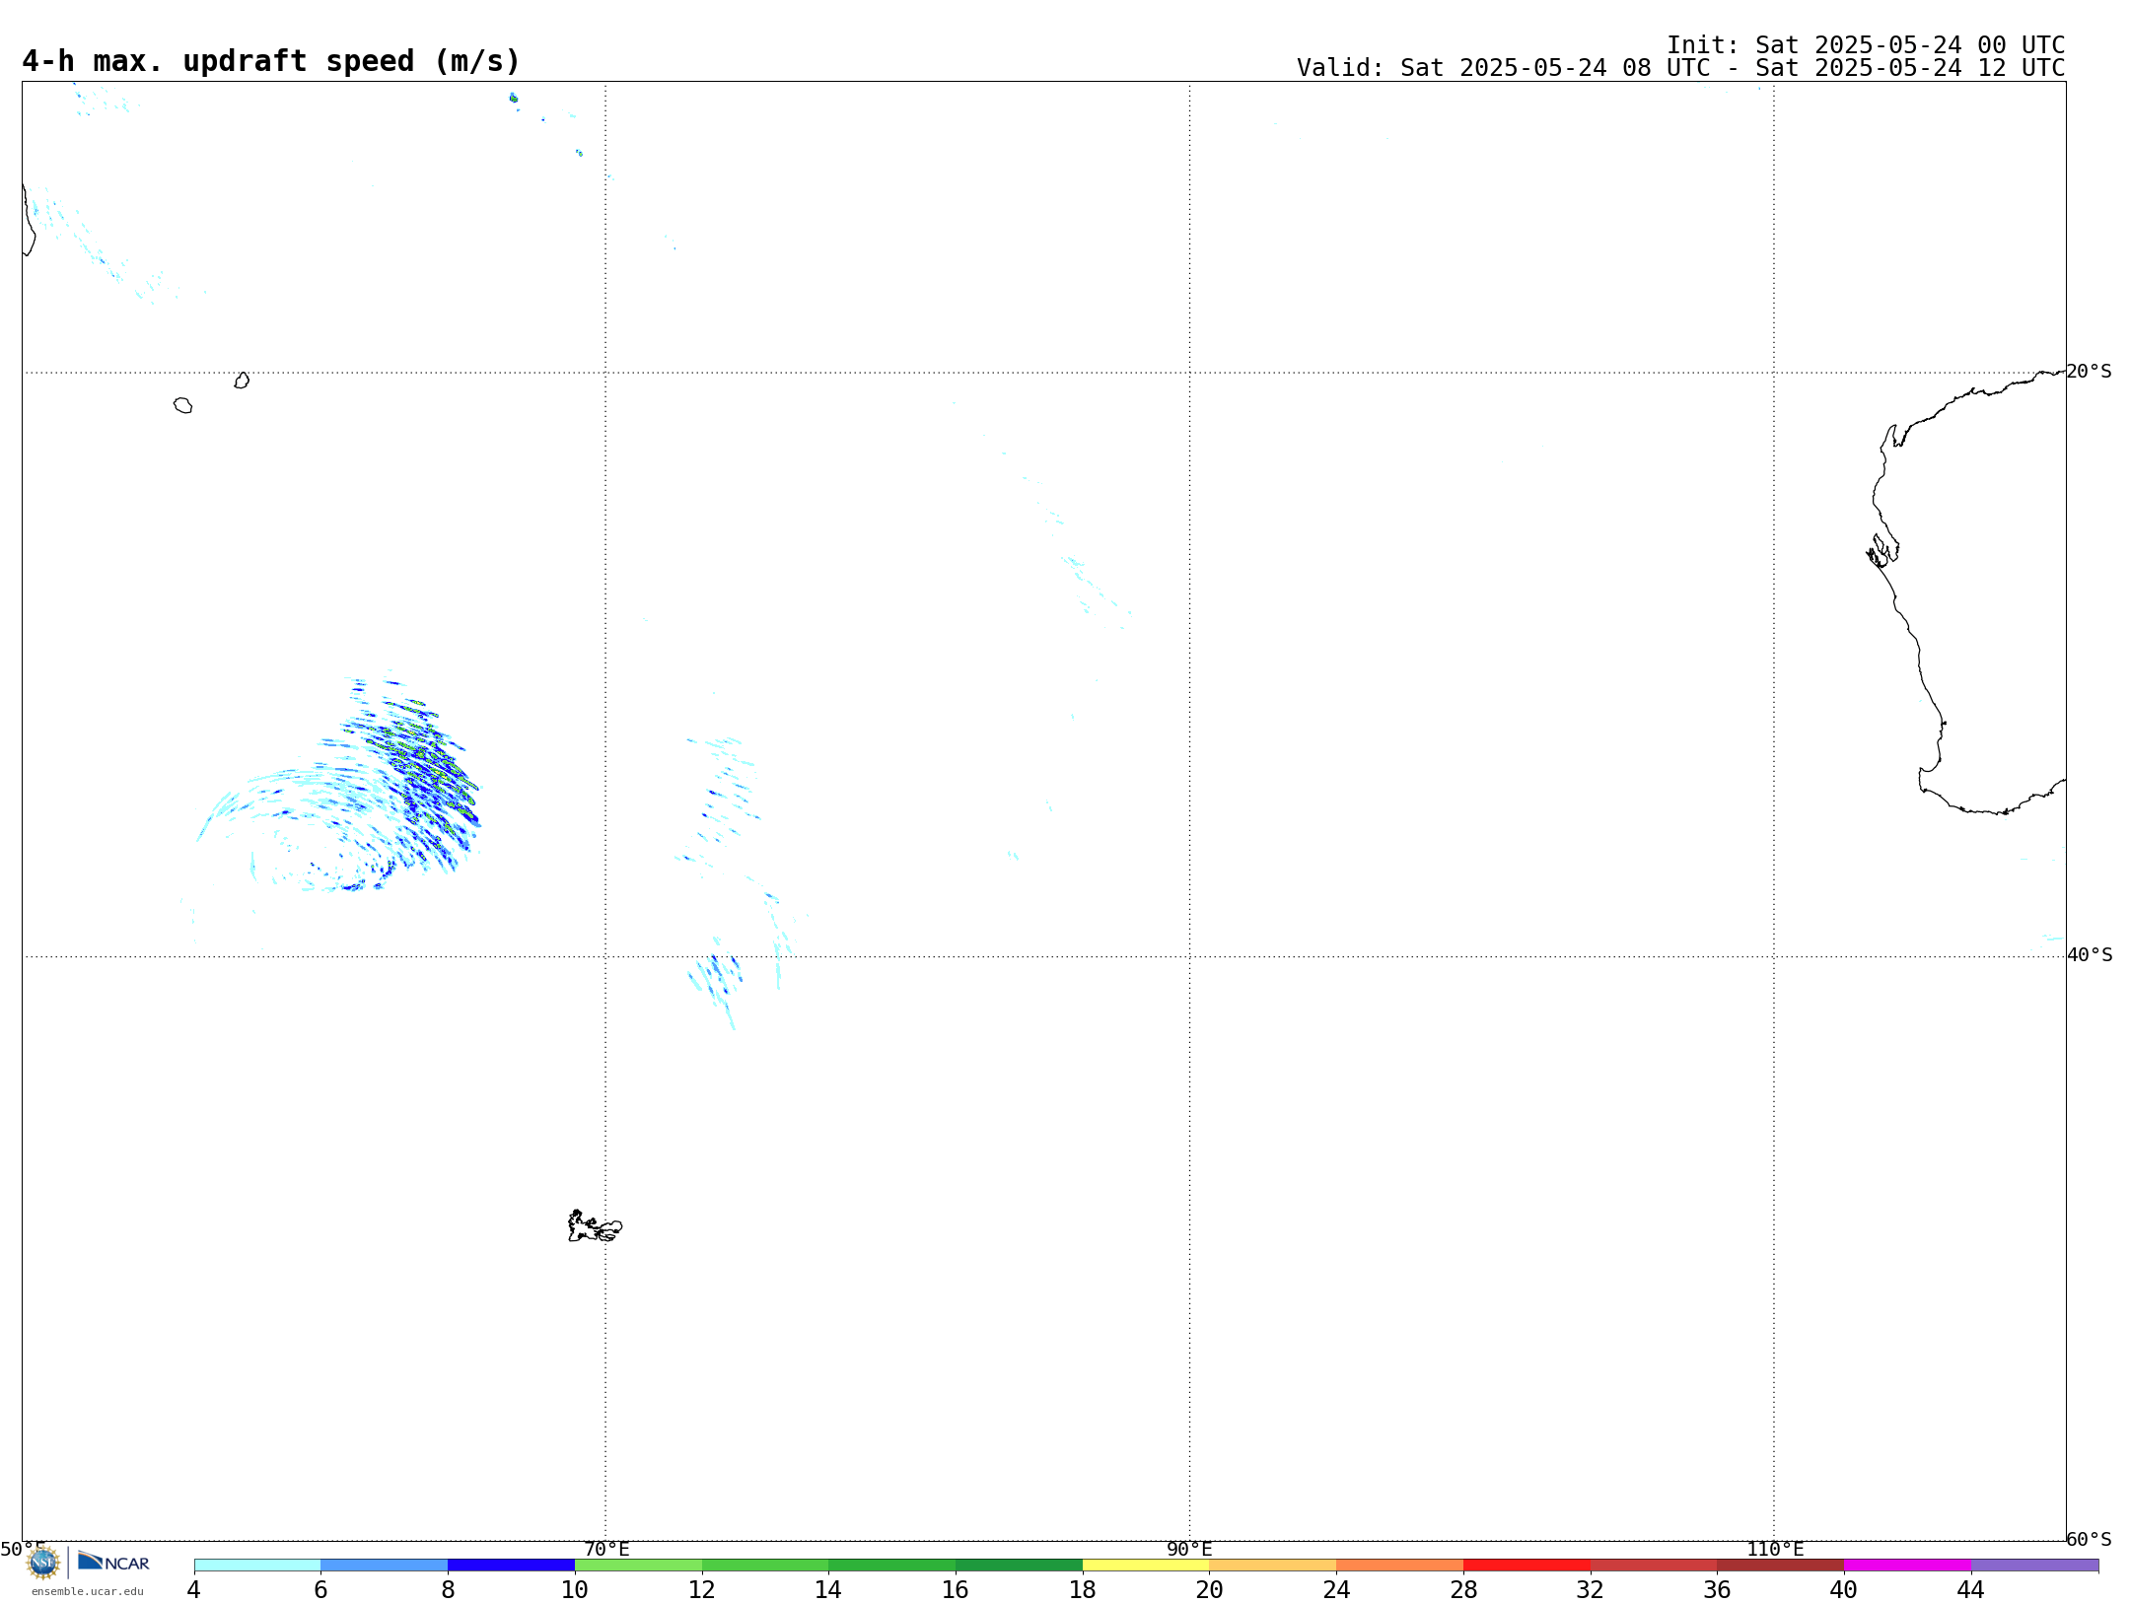This screenshot has width=2130, height=1603.
Task: Click the purple 44+ colorbar swatch
Action: (x=2034, y=1566)
